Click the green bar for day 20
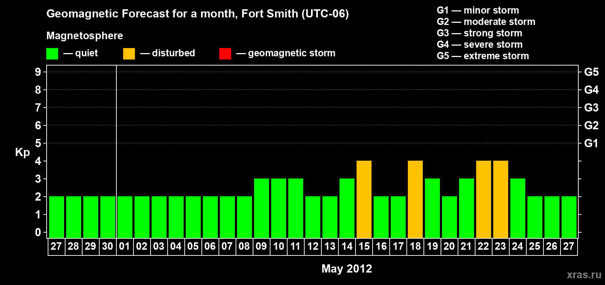Image resolution: width=605 pixels, height=285 pixels. tap(449, 217)
